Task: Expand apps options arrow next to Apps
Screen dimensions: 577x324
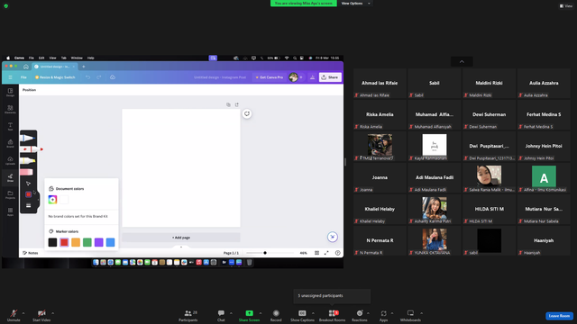Action: tap(392, 313)
